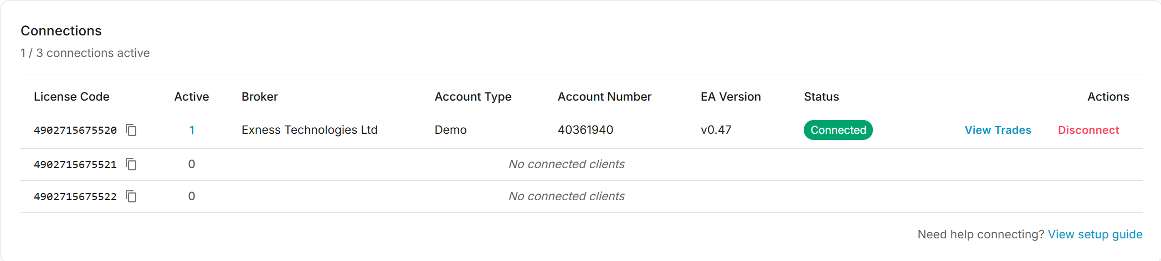This screenshot has height=261, width=1161.
Task: Open the View setup guide link
Action: (x=1095, y=234)
